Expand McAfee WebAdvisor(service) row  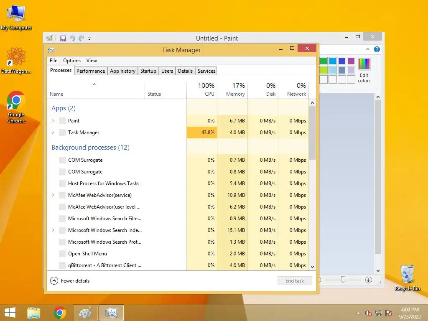click(53, 195)
